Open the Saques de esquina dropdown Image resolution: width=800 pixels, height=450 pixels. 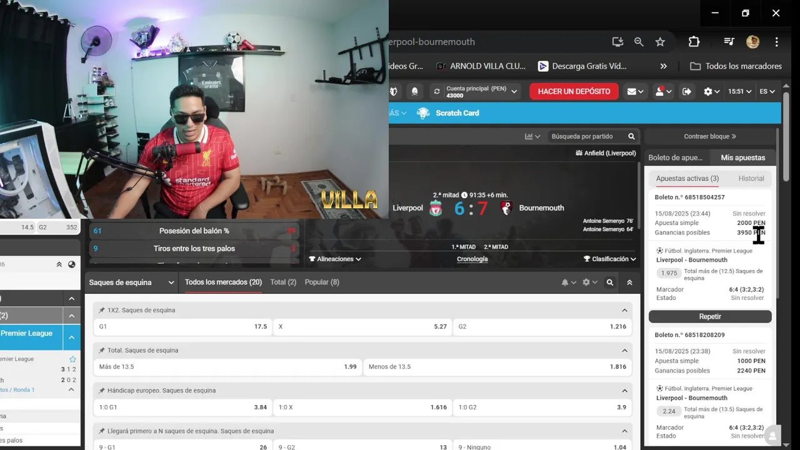pos(131,282)
